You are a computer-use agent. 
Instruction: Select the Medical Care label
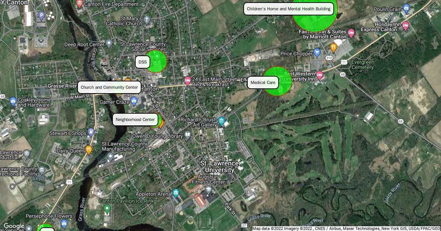263,82
